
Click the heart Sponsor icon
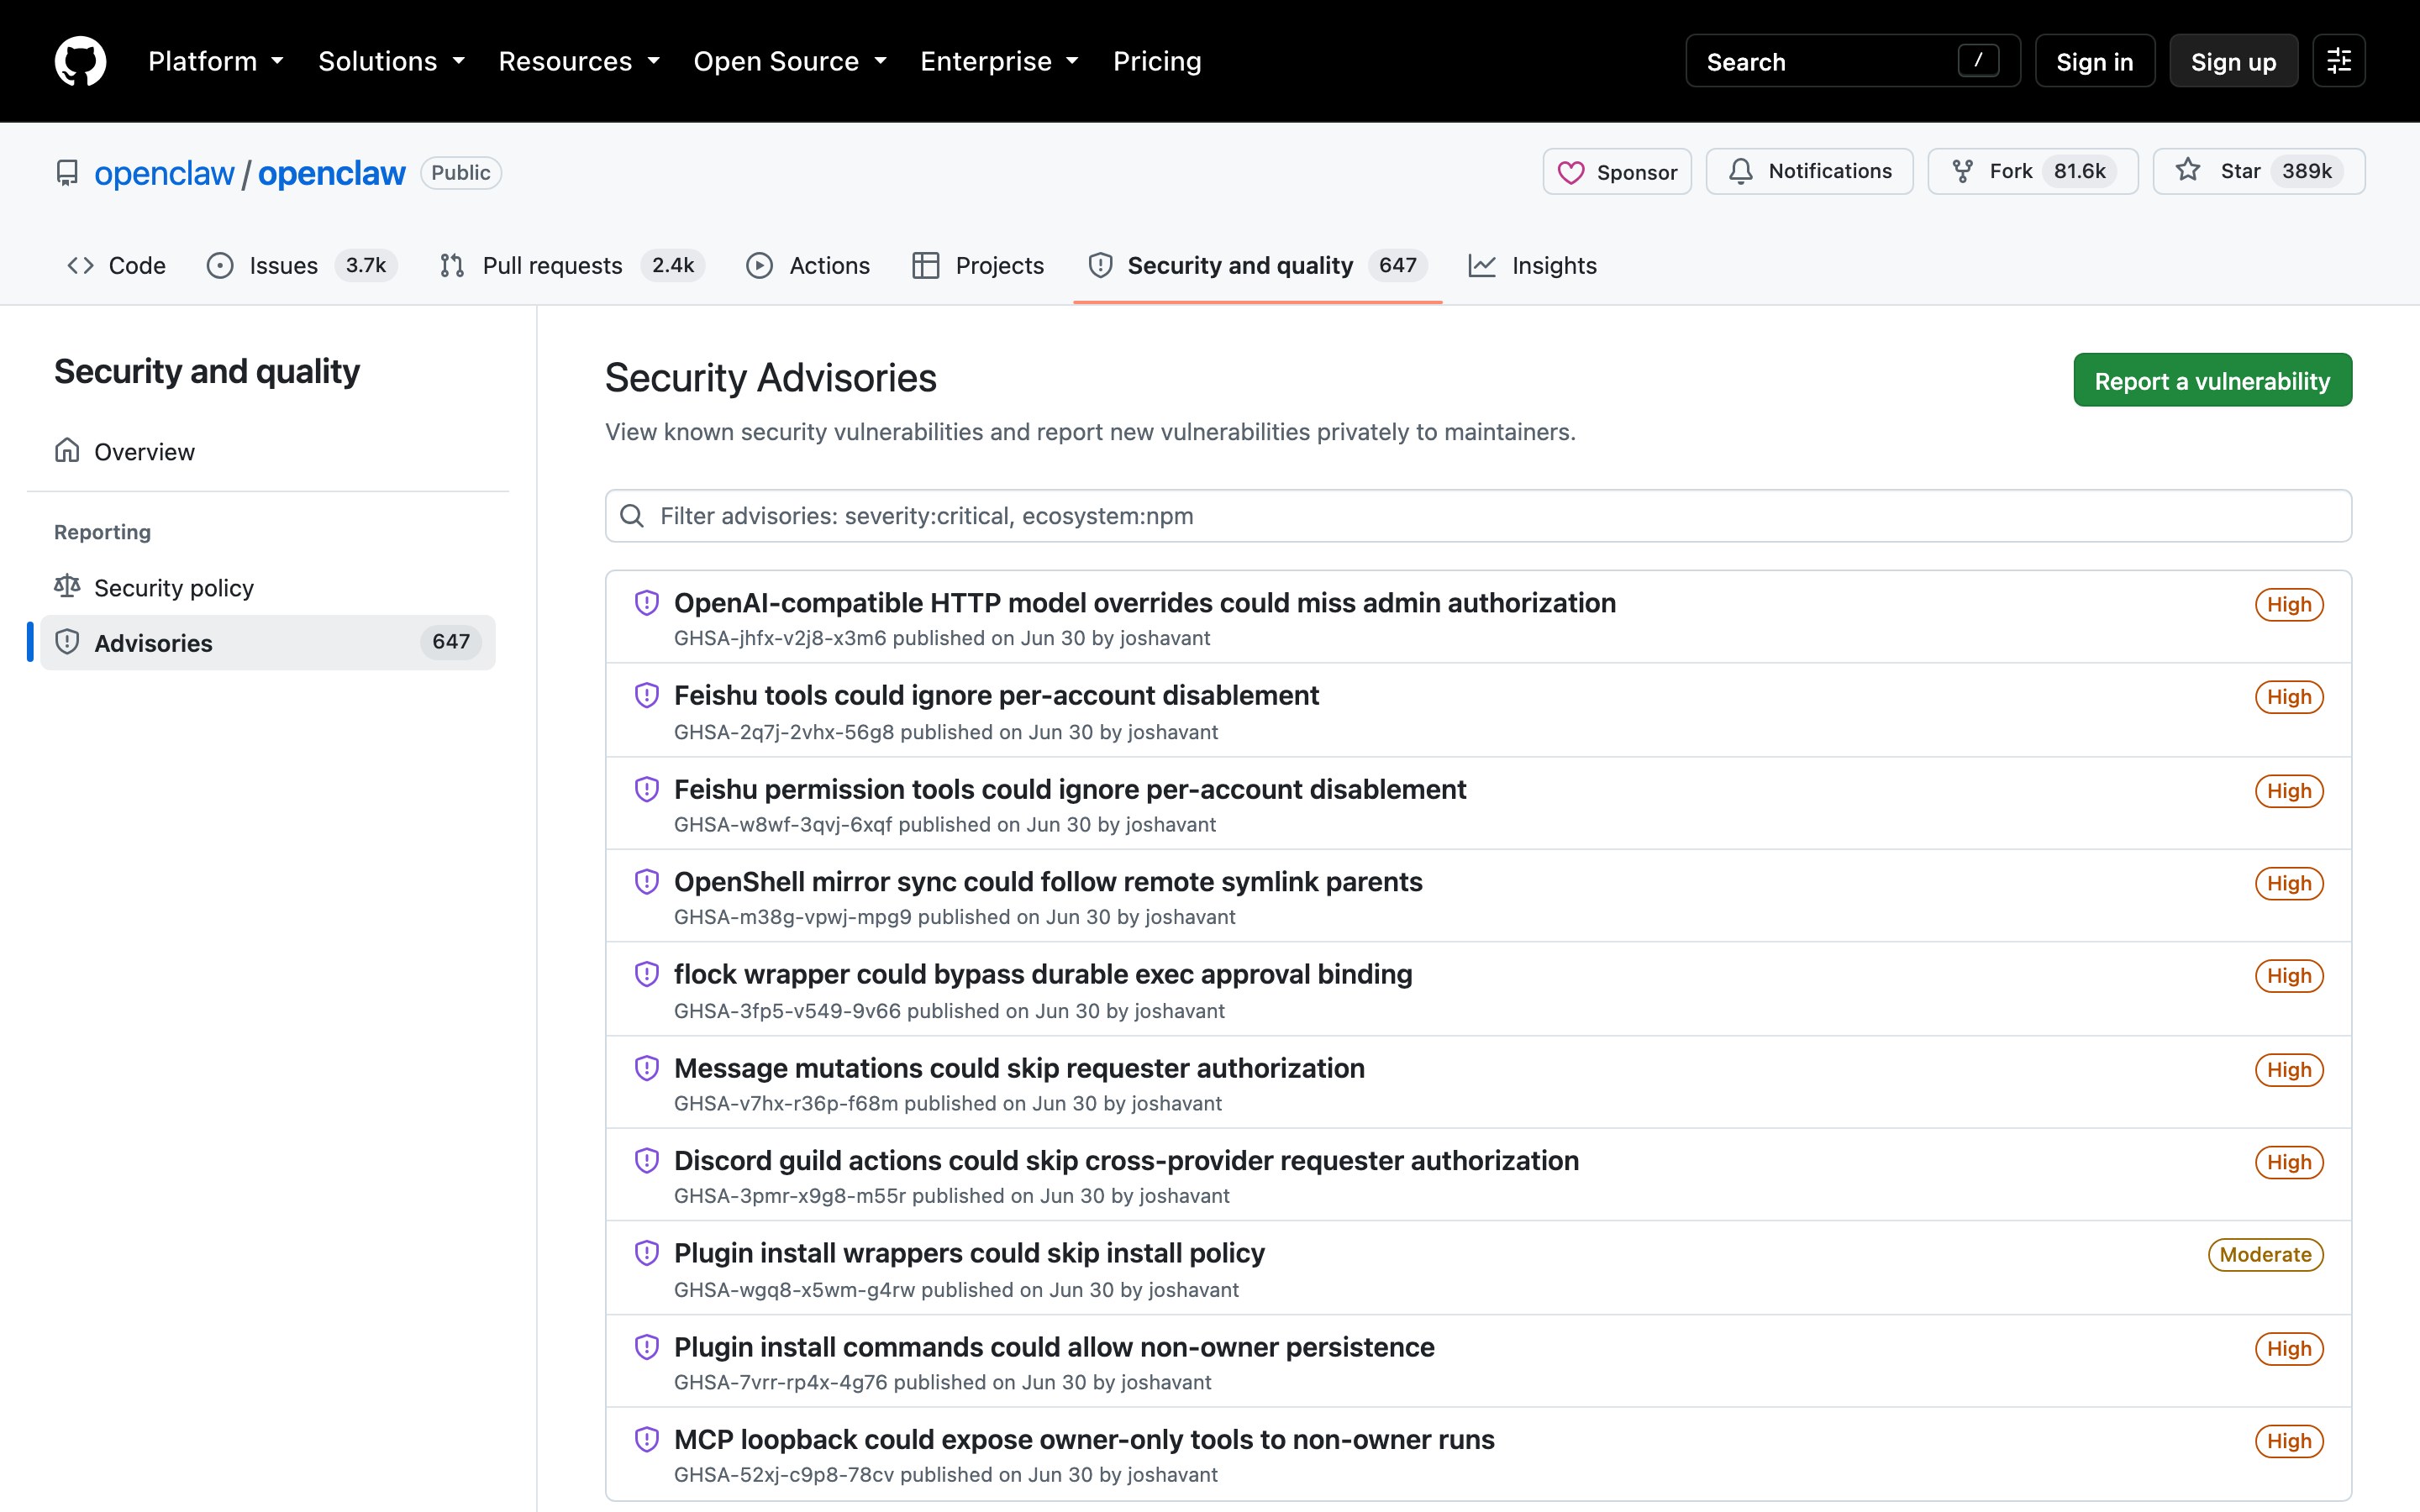(1571, 172)
